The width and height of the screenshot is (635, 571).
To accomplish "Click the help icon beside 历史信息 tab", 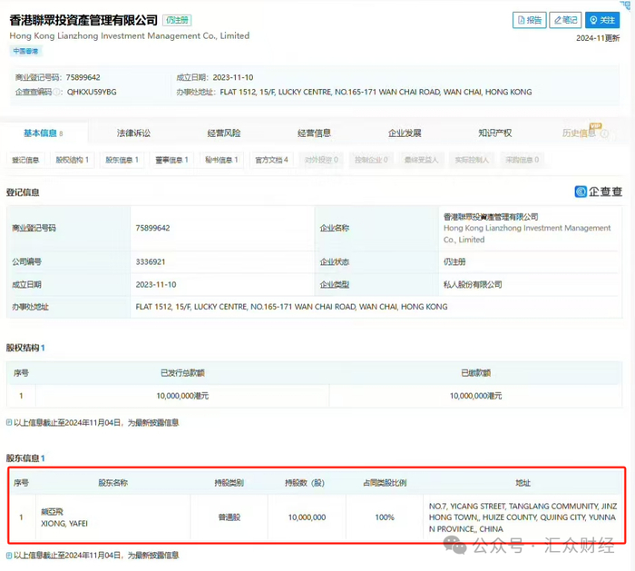I will (604, 134).
